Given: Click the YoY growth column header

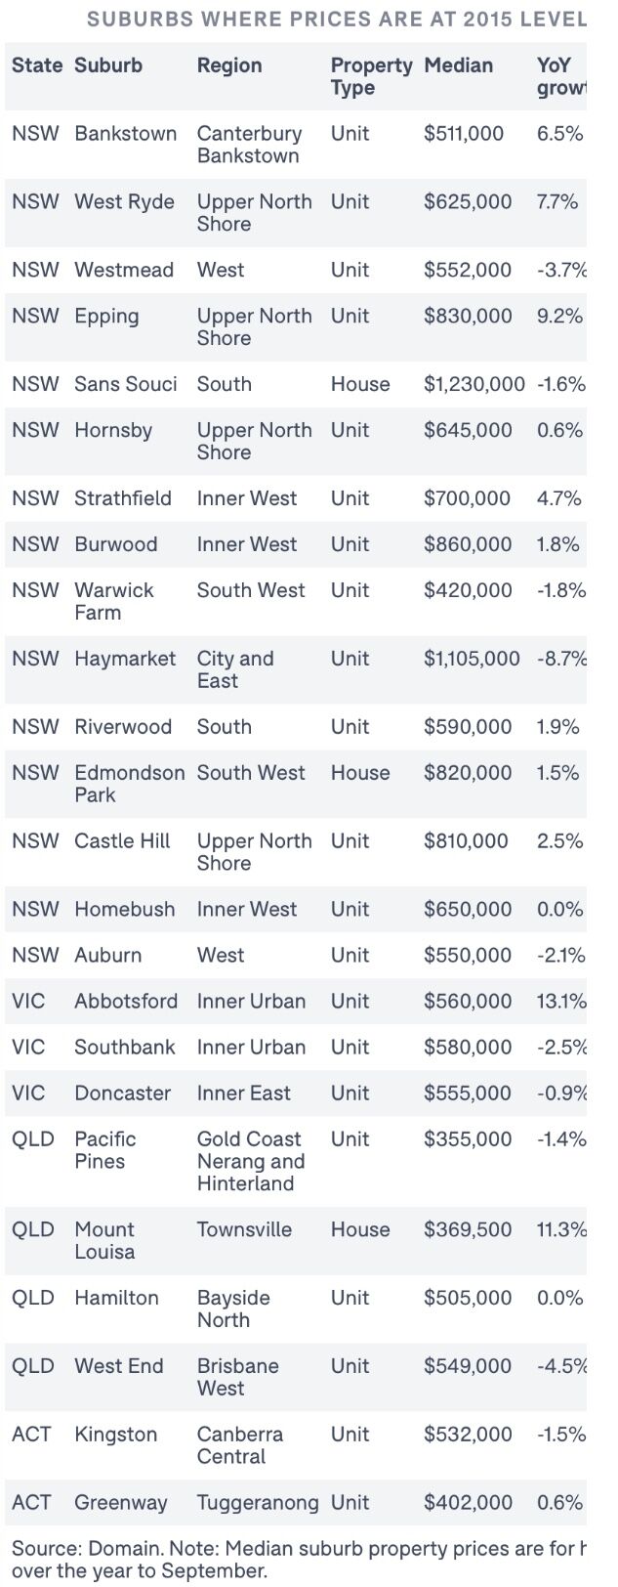Looking at the screenshot, I should pos(561,76).
